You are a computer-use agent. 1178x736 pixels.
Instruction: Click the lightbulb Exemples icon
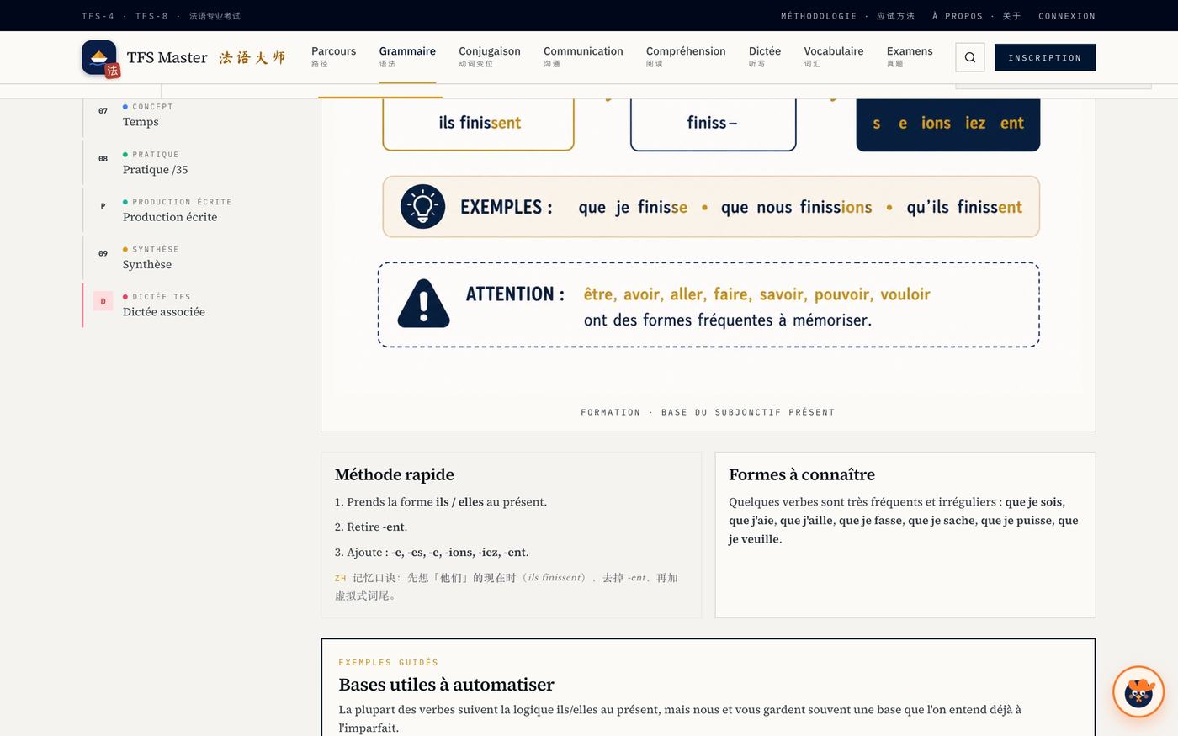(422, 206)
